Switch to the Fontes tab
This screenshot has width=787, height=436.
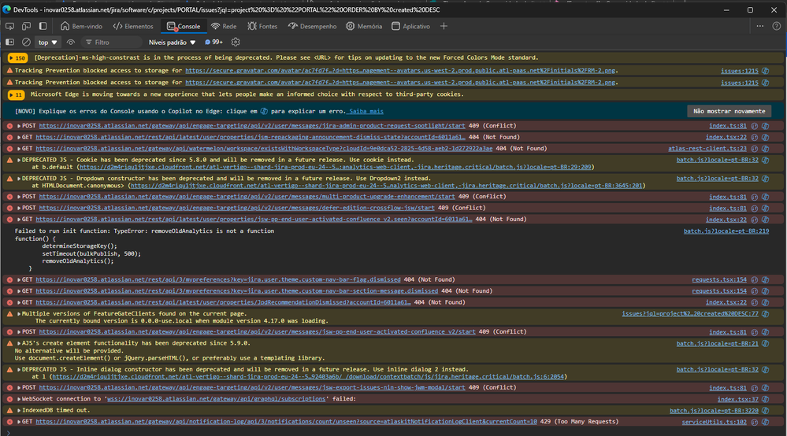coord(262,26)
